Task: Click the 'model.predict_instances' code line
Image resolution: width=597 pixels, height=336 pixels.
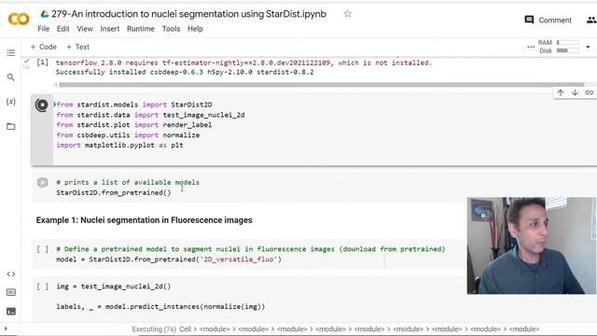Action: 160,306
